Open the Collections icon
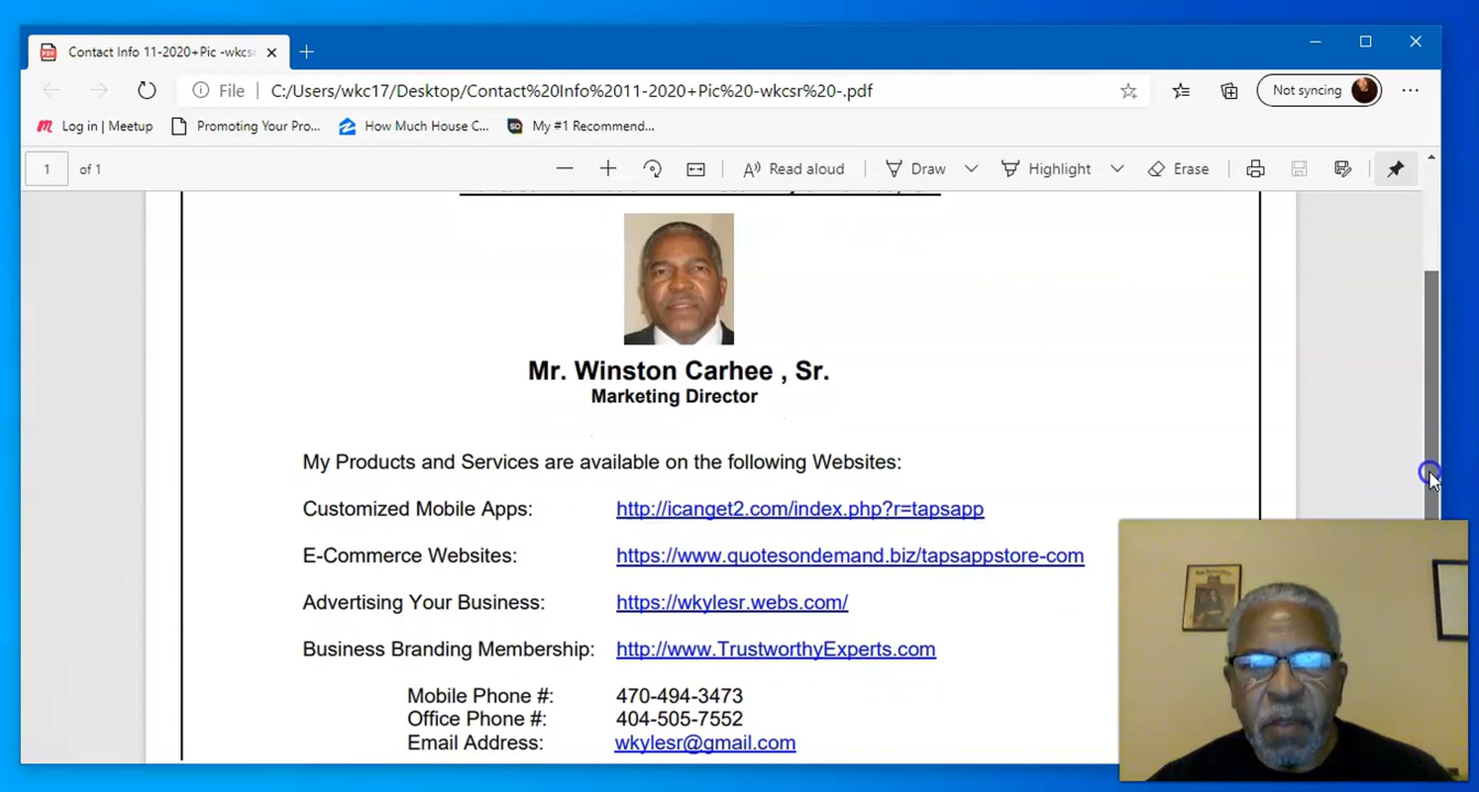 point(1229,91)
